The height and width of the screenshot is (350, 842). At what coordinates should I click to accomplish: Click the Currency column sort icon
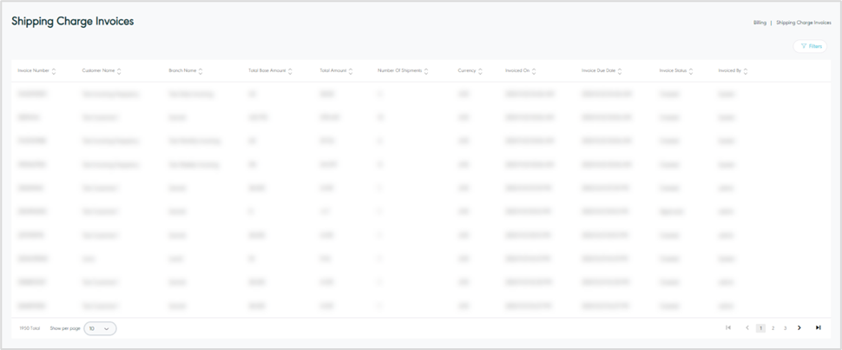[480, 71]
